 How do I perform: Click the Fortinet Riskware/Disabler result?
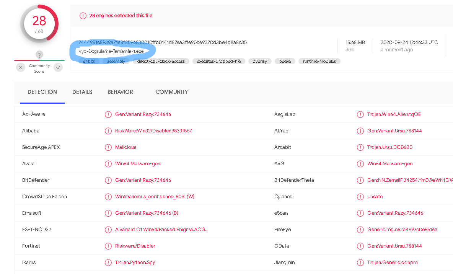click(135, 246)
